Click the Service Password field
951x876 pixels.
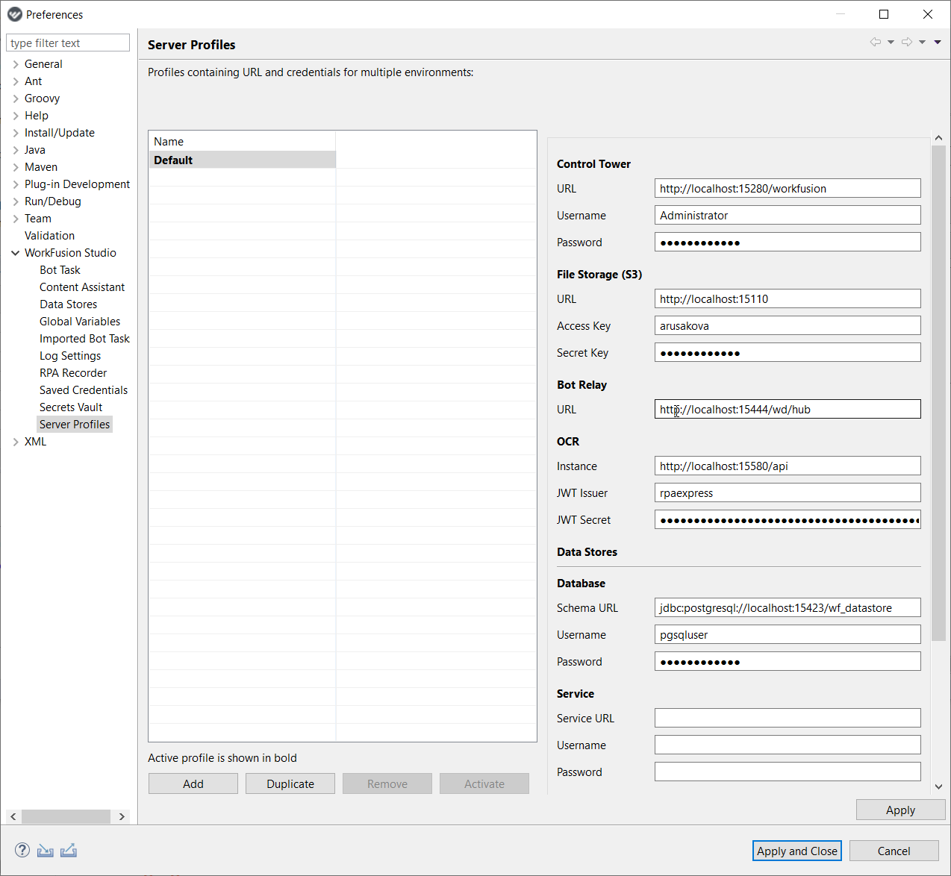click(788, 772)
